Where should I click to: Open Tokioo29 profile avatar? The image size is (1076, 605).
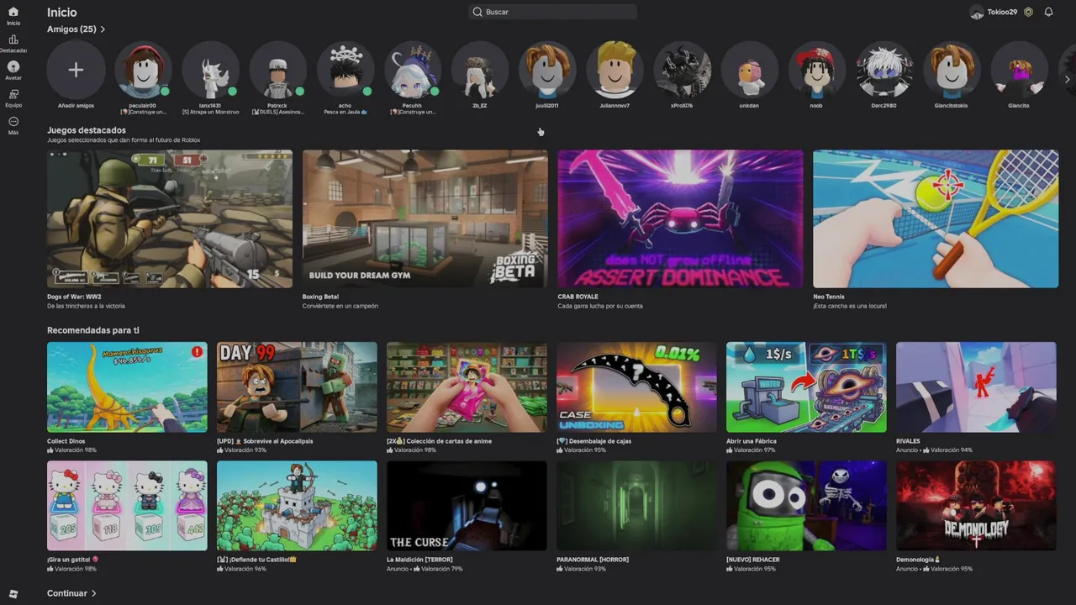977,12
